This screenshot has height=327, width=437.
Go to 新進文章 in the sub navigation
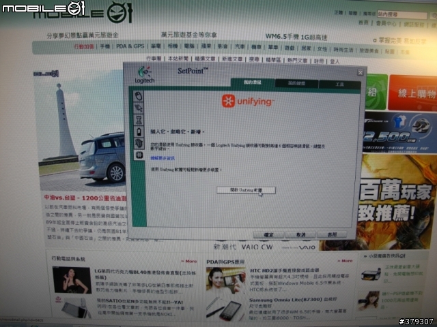pos(232,59)
